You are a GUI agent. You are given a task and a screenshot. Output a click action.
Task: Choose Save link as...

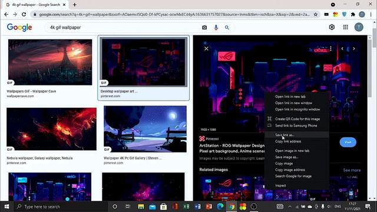(297, 135)
